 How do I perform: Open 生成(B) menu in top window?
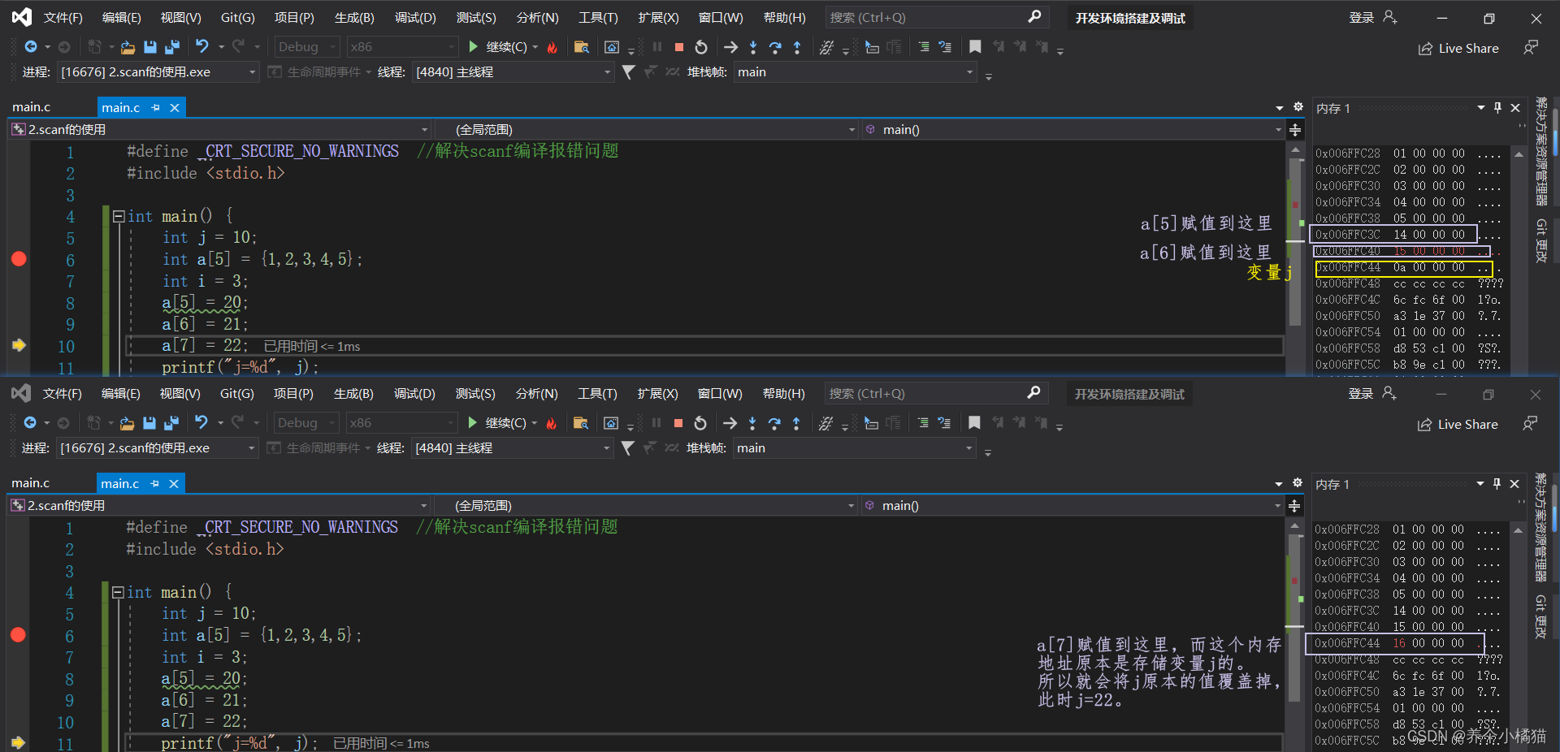coord(354,17)
